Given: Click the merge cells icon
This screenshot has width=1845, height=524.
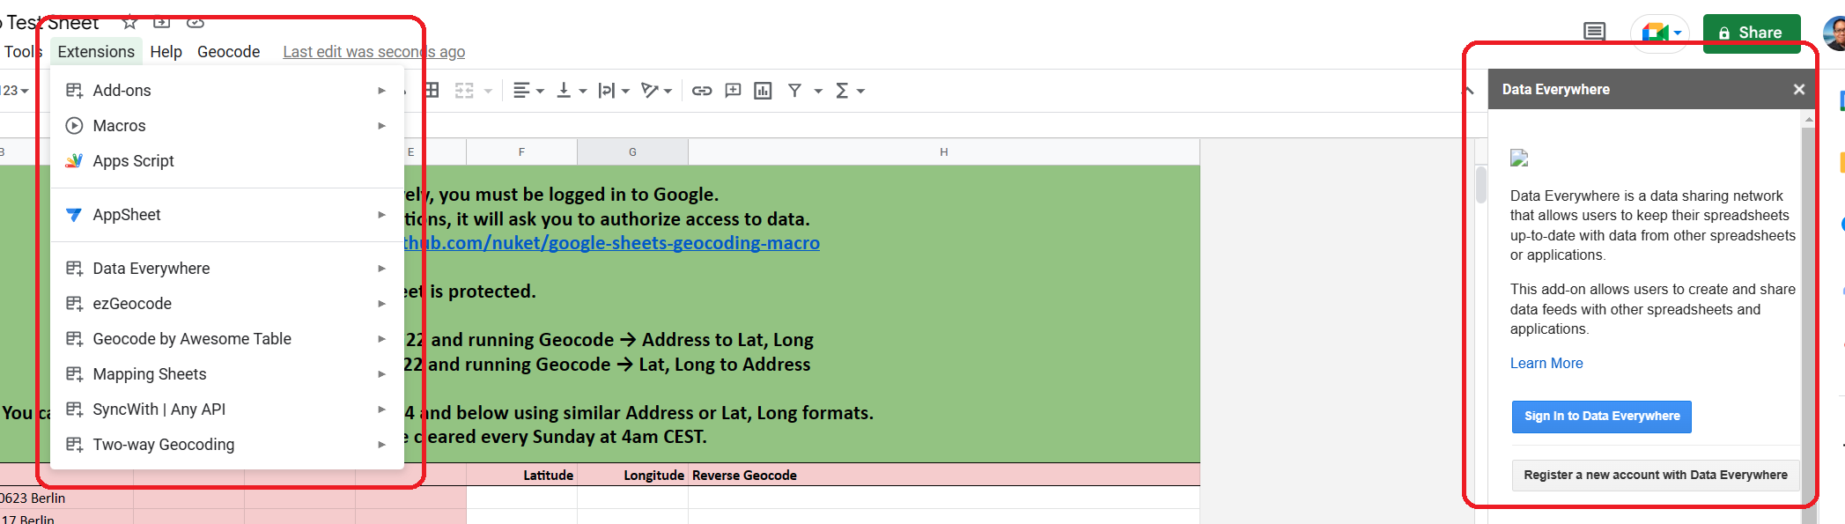Looking at the screenshot, I should (464, 90).
